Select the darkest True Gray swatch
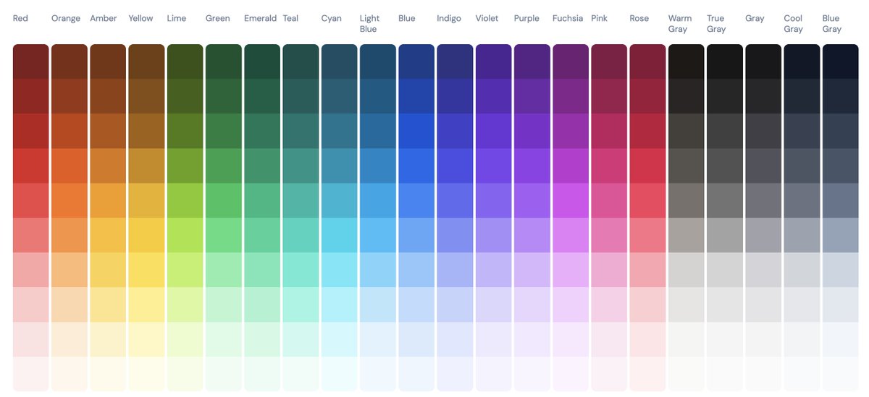869x397 pixels. [x=725, y=61]
